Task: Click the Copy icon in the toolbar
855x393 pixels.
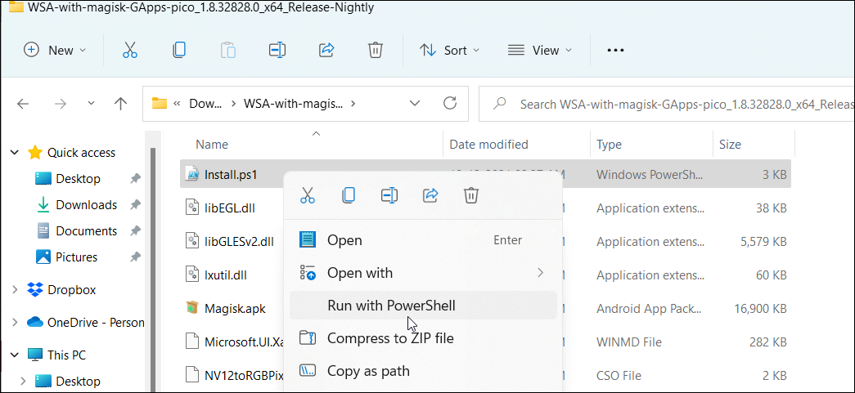Action: (x=179, y=50)
